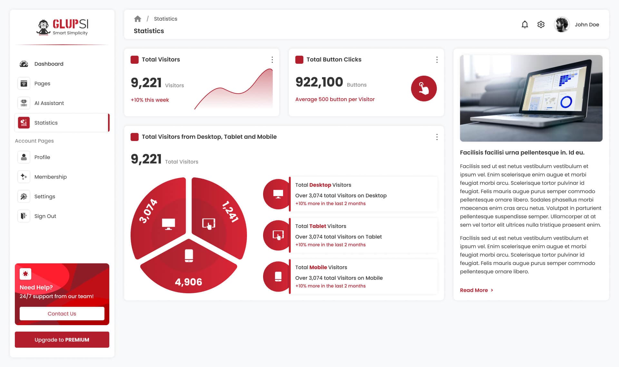619x367 pixels.
Task: View Membership options in sidebar
Action: [51, 177]
